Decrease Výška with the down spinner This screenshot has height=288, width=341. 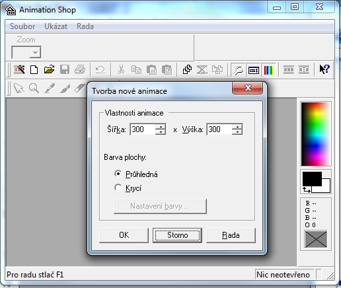pyautogui.click(x=237, y=132)
